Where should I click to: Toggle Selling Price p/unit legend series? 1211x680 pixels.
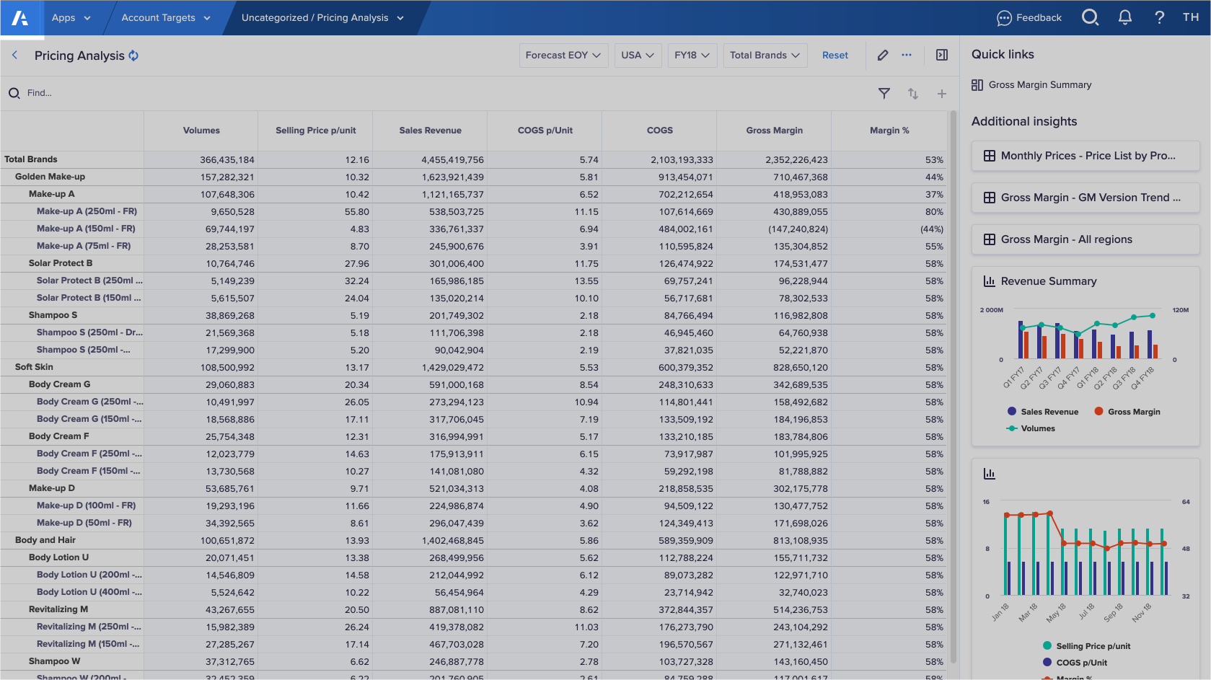(x=1086, y=646)
